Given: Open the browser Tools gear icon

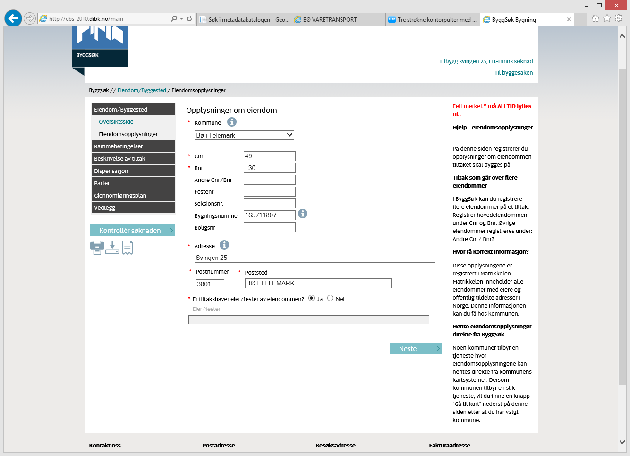Looking at the screenshot, I should pos(619,18).
